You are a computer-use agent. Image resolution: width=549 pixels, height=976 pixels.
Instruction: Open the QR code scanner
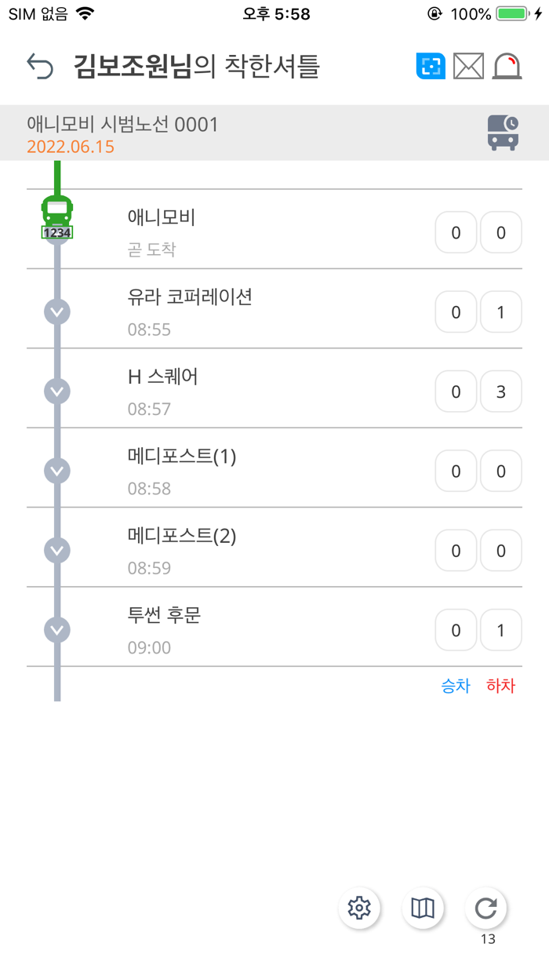(x=429, y=67)
